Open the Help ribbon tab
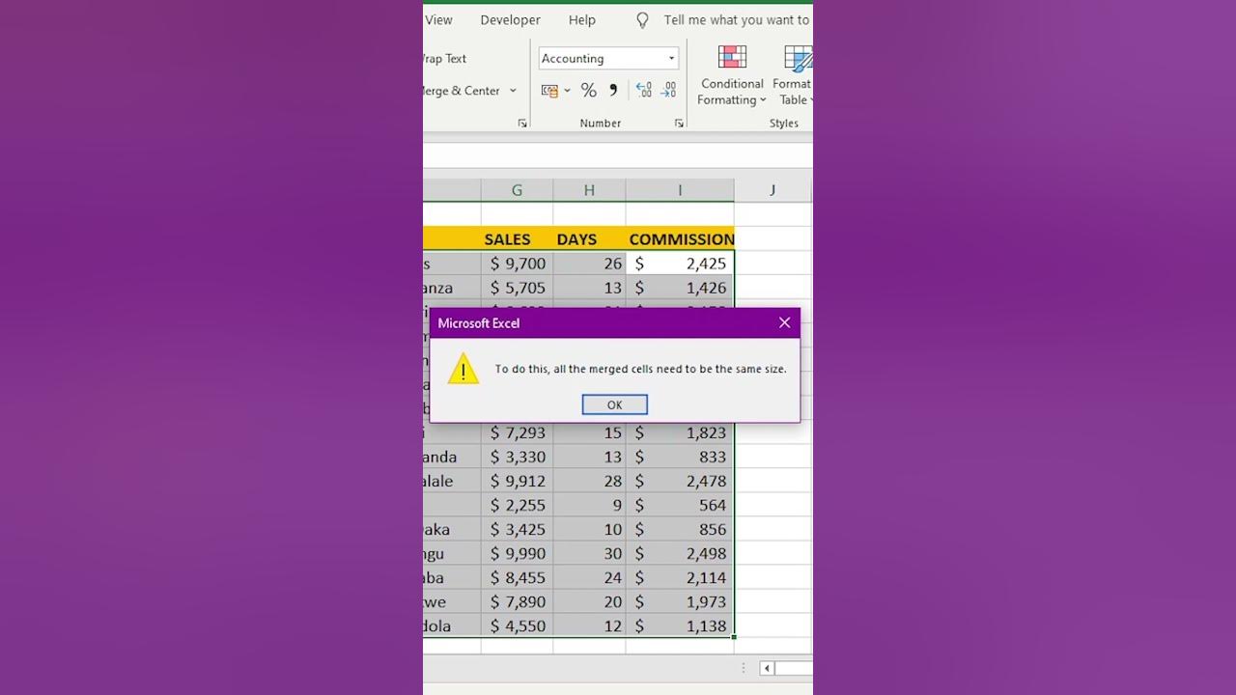 click(x=582, y=19)
